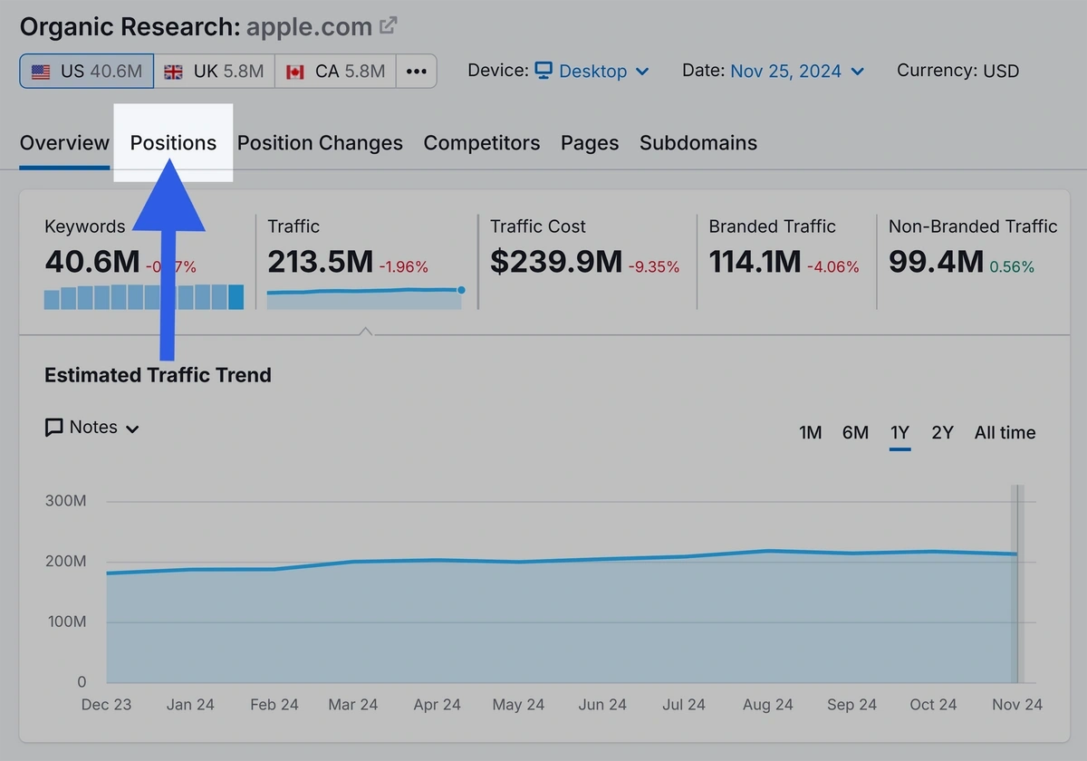
Task: Switch to the Positions tab
Action: point(173,142)
